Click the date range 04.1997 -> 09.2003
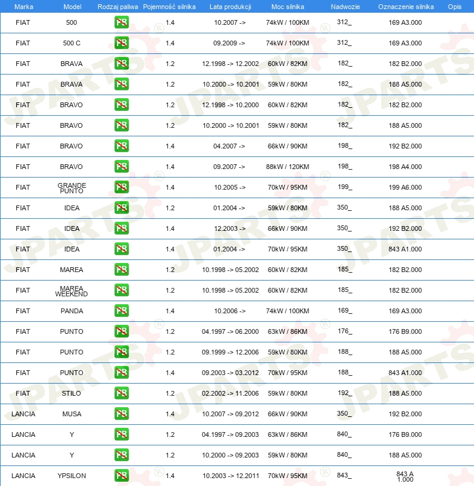Screen dimensions: 474x486 point(230,434)
